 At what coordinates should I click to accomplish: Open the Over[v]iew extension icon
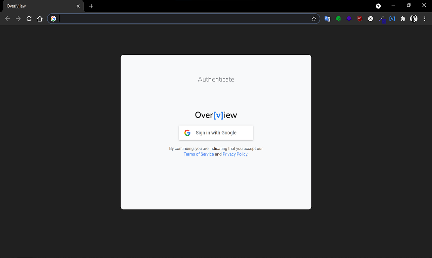coord(392,19)
